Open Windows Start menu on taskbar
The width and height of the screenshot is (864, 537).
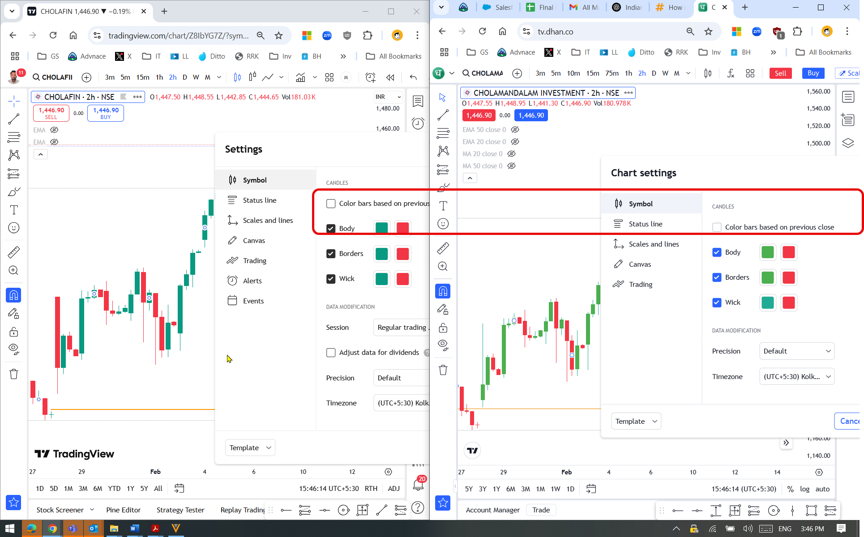click(x=10, y=528)
